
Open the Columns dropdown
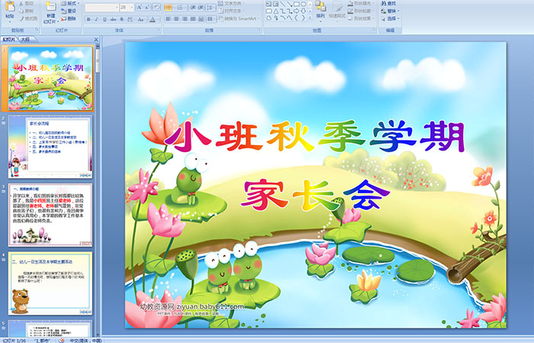click(211, 19)
